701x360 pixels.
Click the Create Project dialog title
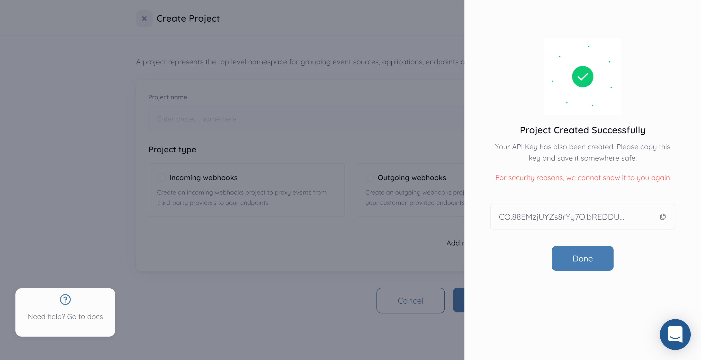(x=188, y=18)
